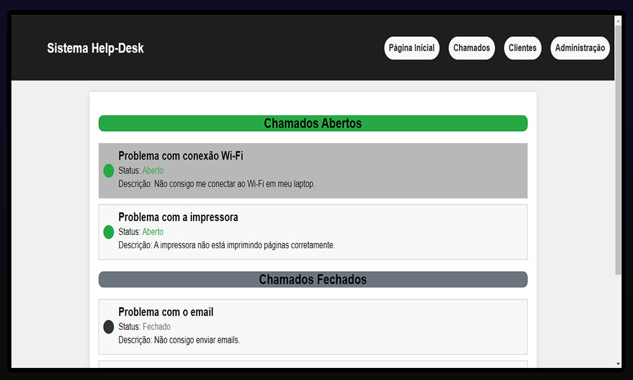The image size is (633, 380).
Task: Go to the Chamados page
Action: pyautogui.click(x=472, y=48)
